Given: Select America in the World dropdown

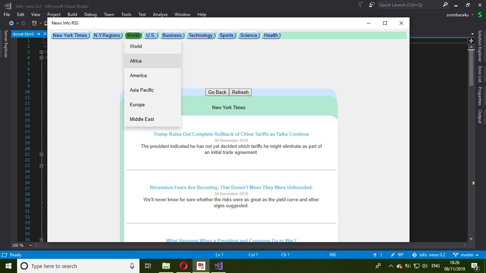Looking at the screenshot, I should pyautogui.click(x=153, y=75).
